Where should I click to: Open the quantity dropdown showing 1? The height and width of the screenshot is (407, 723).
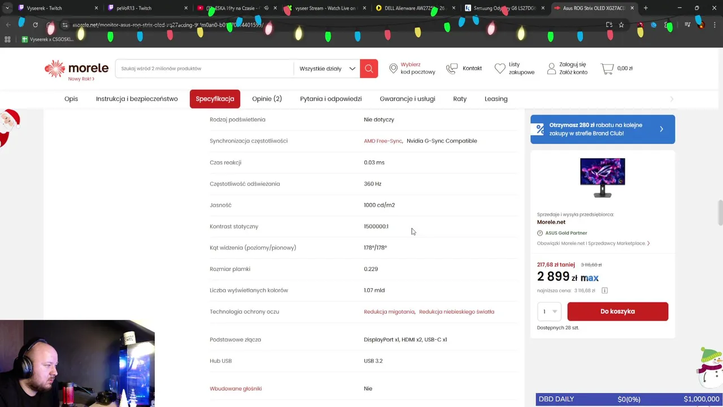click(x=549, y=311)
